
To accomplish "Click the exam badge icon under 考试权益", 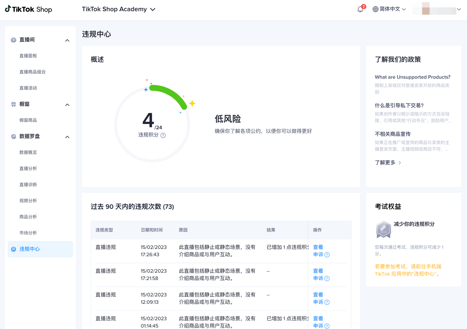I will (x=383, y=229).
